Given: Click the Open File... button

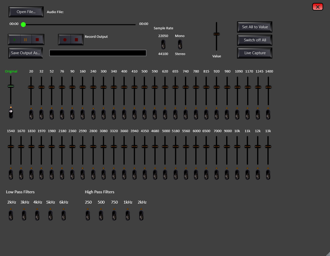Looking at the screenshot, I should (x=26, y=12).
